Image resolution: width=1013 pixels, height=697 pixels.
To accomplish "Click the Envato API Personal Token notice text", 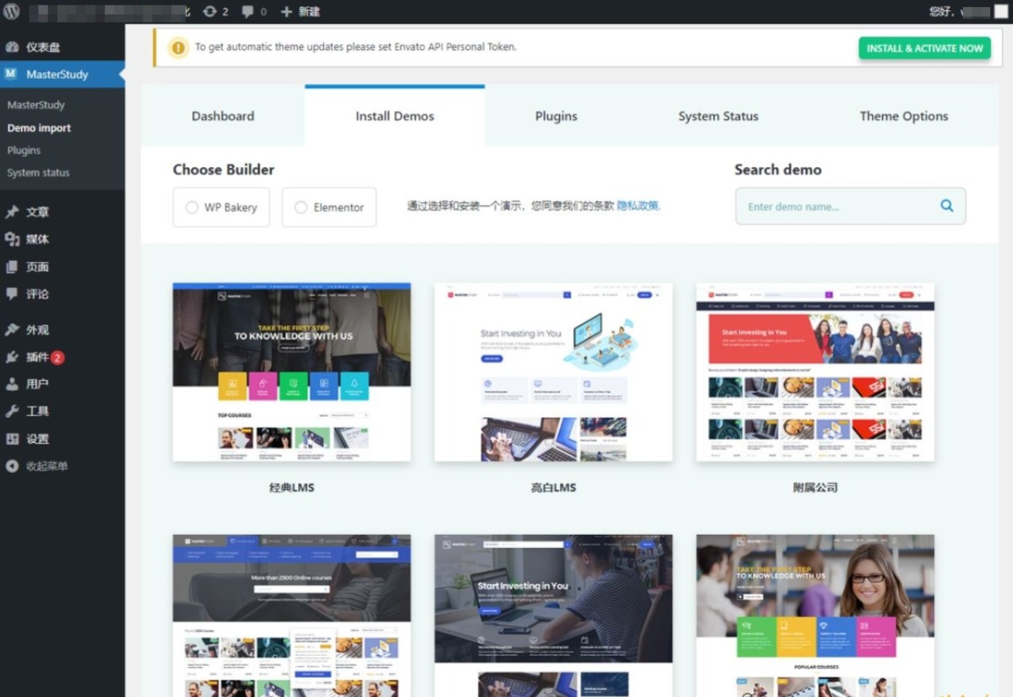I will (x=356, y=47).
